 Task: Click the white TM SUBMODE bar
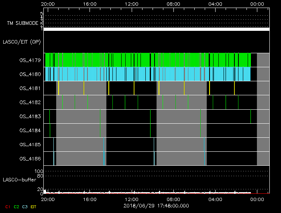[x=156, y=29]
